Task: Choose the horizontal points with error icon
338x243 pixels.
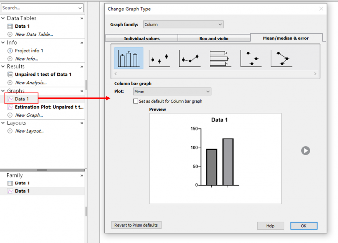Action: coord(251,59)
